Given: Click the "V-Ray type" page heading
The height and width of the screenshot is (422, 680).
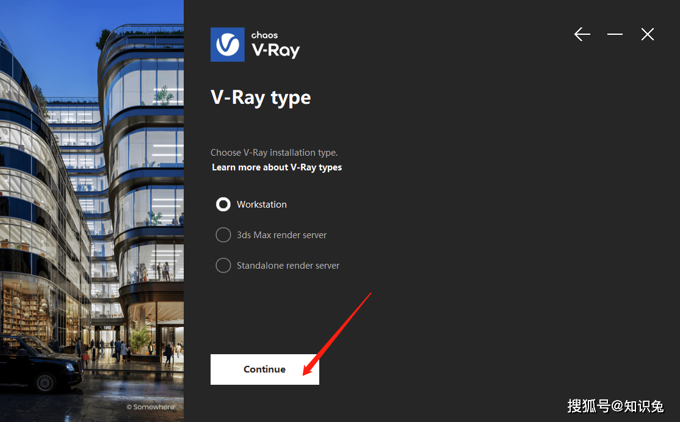Looking at the screenshot, I should 261,98.
